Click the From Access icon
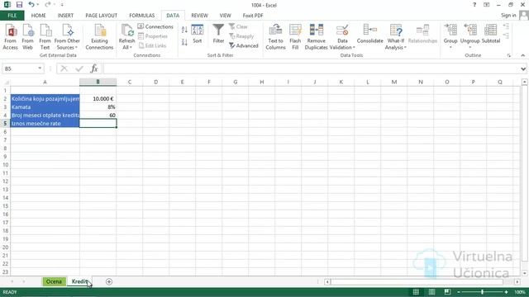This screenshot has height=297, width=529. click(11, 36)
